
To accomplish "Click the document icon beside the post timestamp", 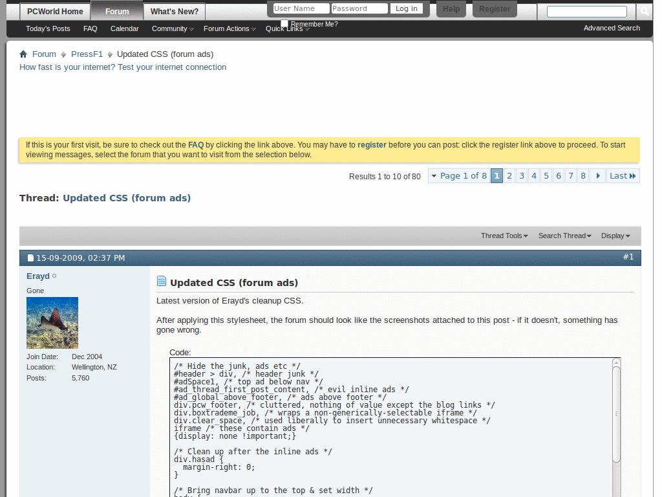I will (x=30, y=258).
